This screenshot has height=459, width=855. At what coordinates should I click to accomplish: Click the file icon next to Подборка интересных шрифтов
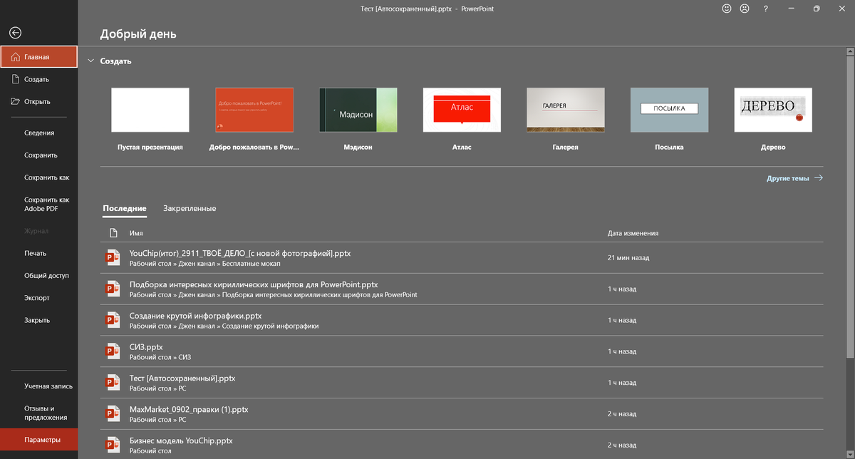[x=113, y=289]
